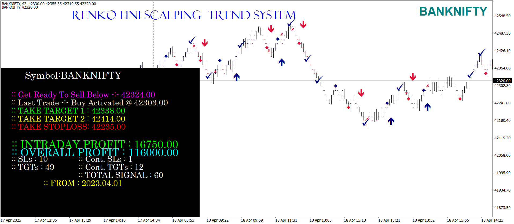
Task: Click the SLs : 10 counter
Action: pyautogui.click(x=30, y=159)
